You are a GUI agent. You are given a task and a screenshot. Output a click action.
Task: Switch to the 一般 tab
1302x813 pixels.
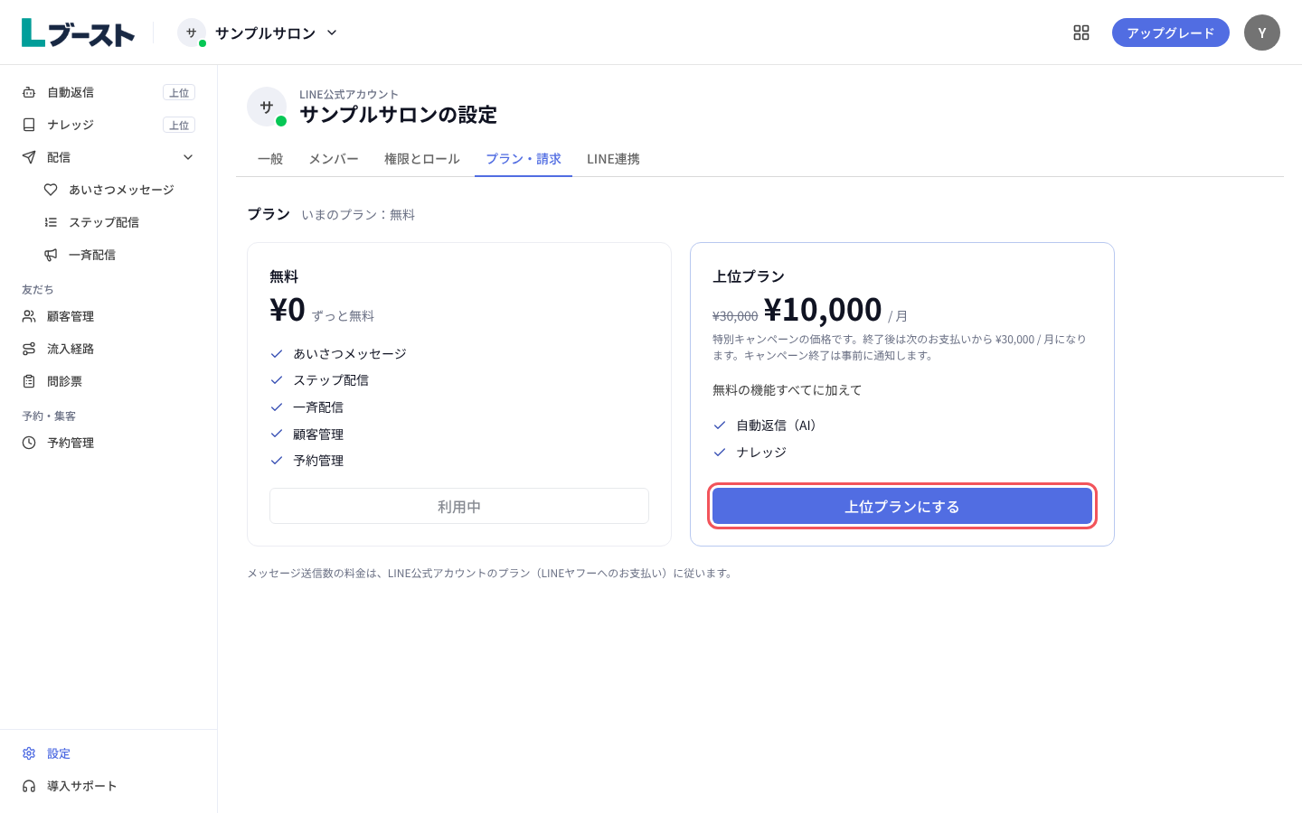pos(270,159)
